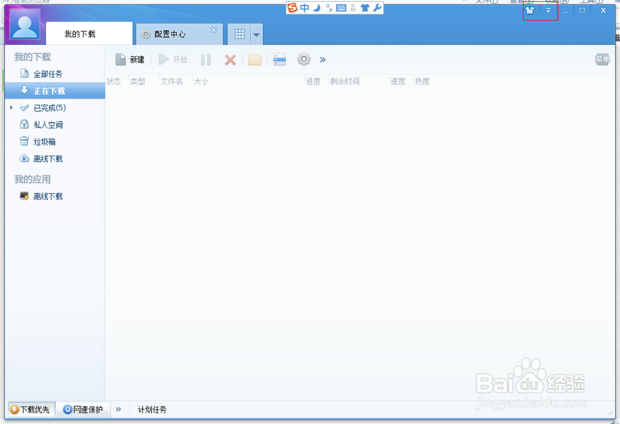Image resolution: width=620 pixels, height=424 pixels.
Task: Open download settings with the gear icon
Action: coord(304,59)
